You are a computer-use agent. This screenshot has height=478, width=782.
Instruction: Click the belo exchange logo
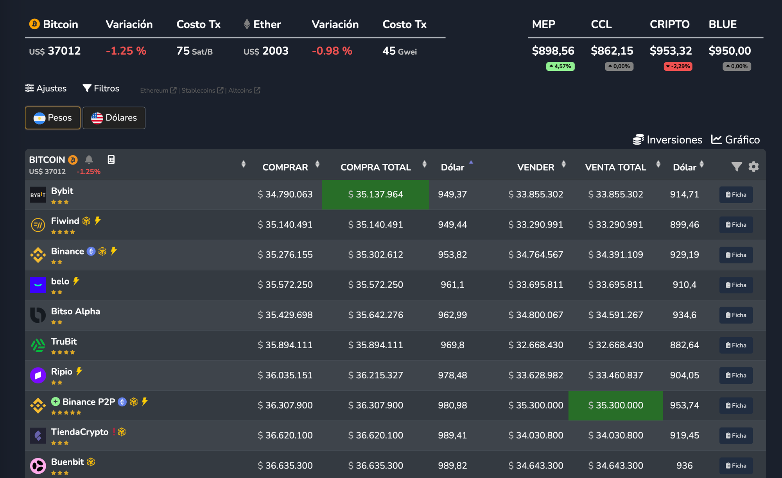[38, 285]
